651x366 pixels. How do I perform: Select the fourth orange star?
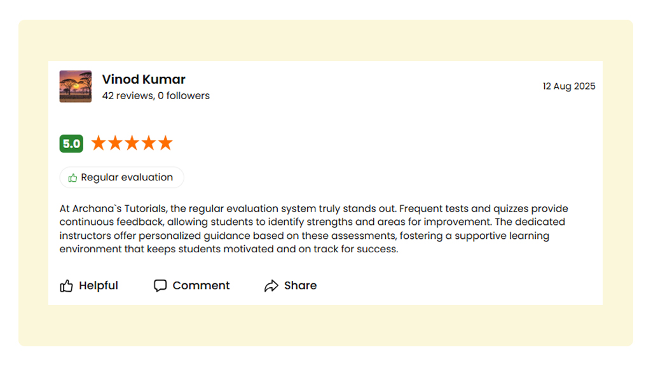click(148, 143)
